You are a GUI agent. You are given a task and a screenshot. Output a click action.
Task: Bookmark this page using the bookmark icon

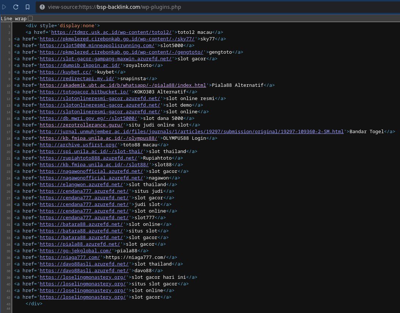pos(28,7)
